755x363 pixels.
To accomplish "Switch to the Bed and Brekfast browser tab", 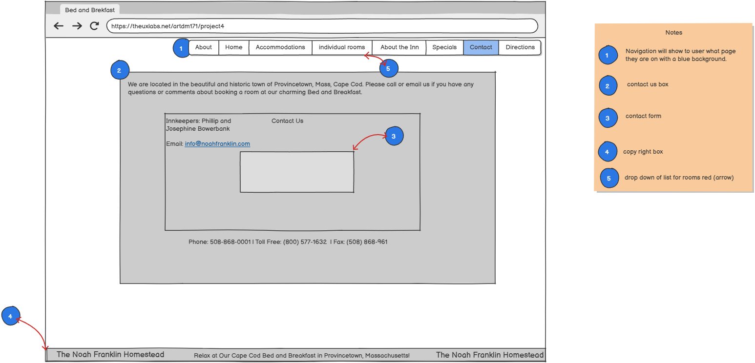I will (x=90, y=10).
